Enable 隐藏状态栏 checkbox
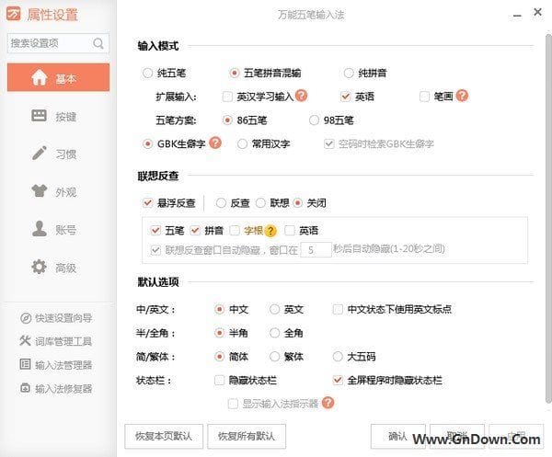The image size is (552, 457). coord(219,381)
